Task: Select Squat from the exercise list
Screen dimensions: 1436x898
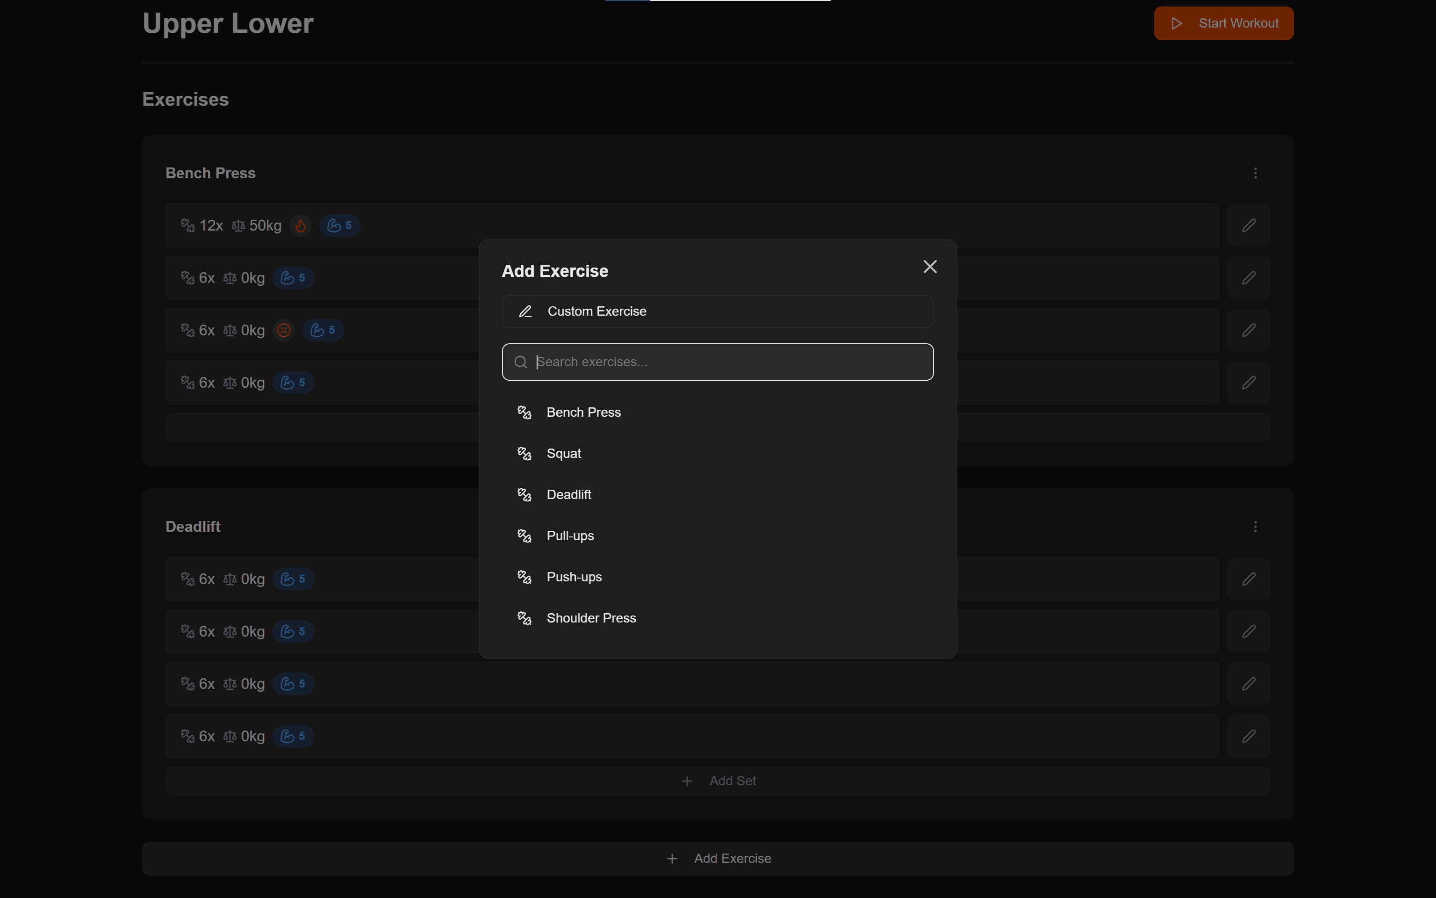Action: point(718,453)
